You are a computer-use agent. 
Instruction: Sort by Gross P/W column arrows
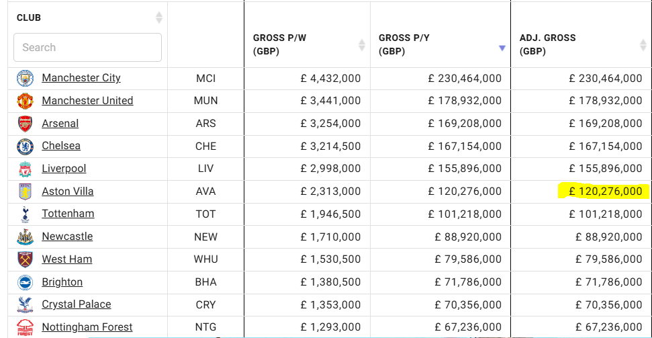click(362, 45)
